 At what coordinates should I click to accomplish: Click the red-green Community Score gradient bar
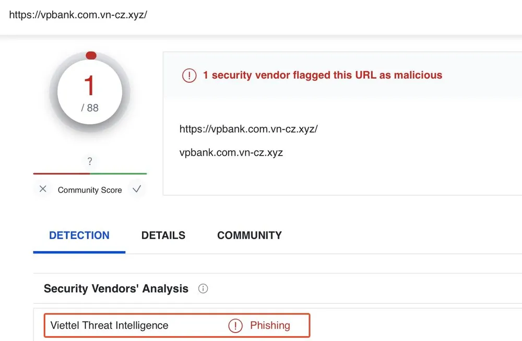[x=90, y=173]
